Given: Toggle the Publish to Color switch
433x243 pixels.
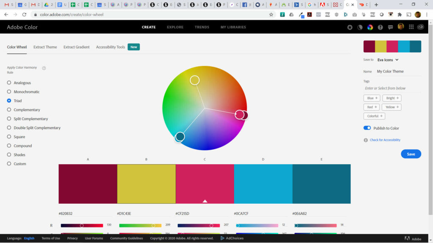Looking at the screenshot, I should [367, 128].
